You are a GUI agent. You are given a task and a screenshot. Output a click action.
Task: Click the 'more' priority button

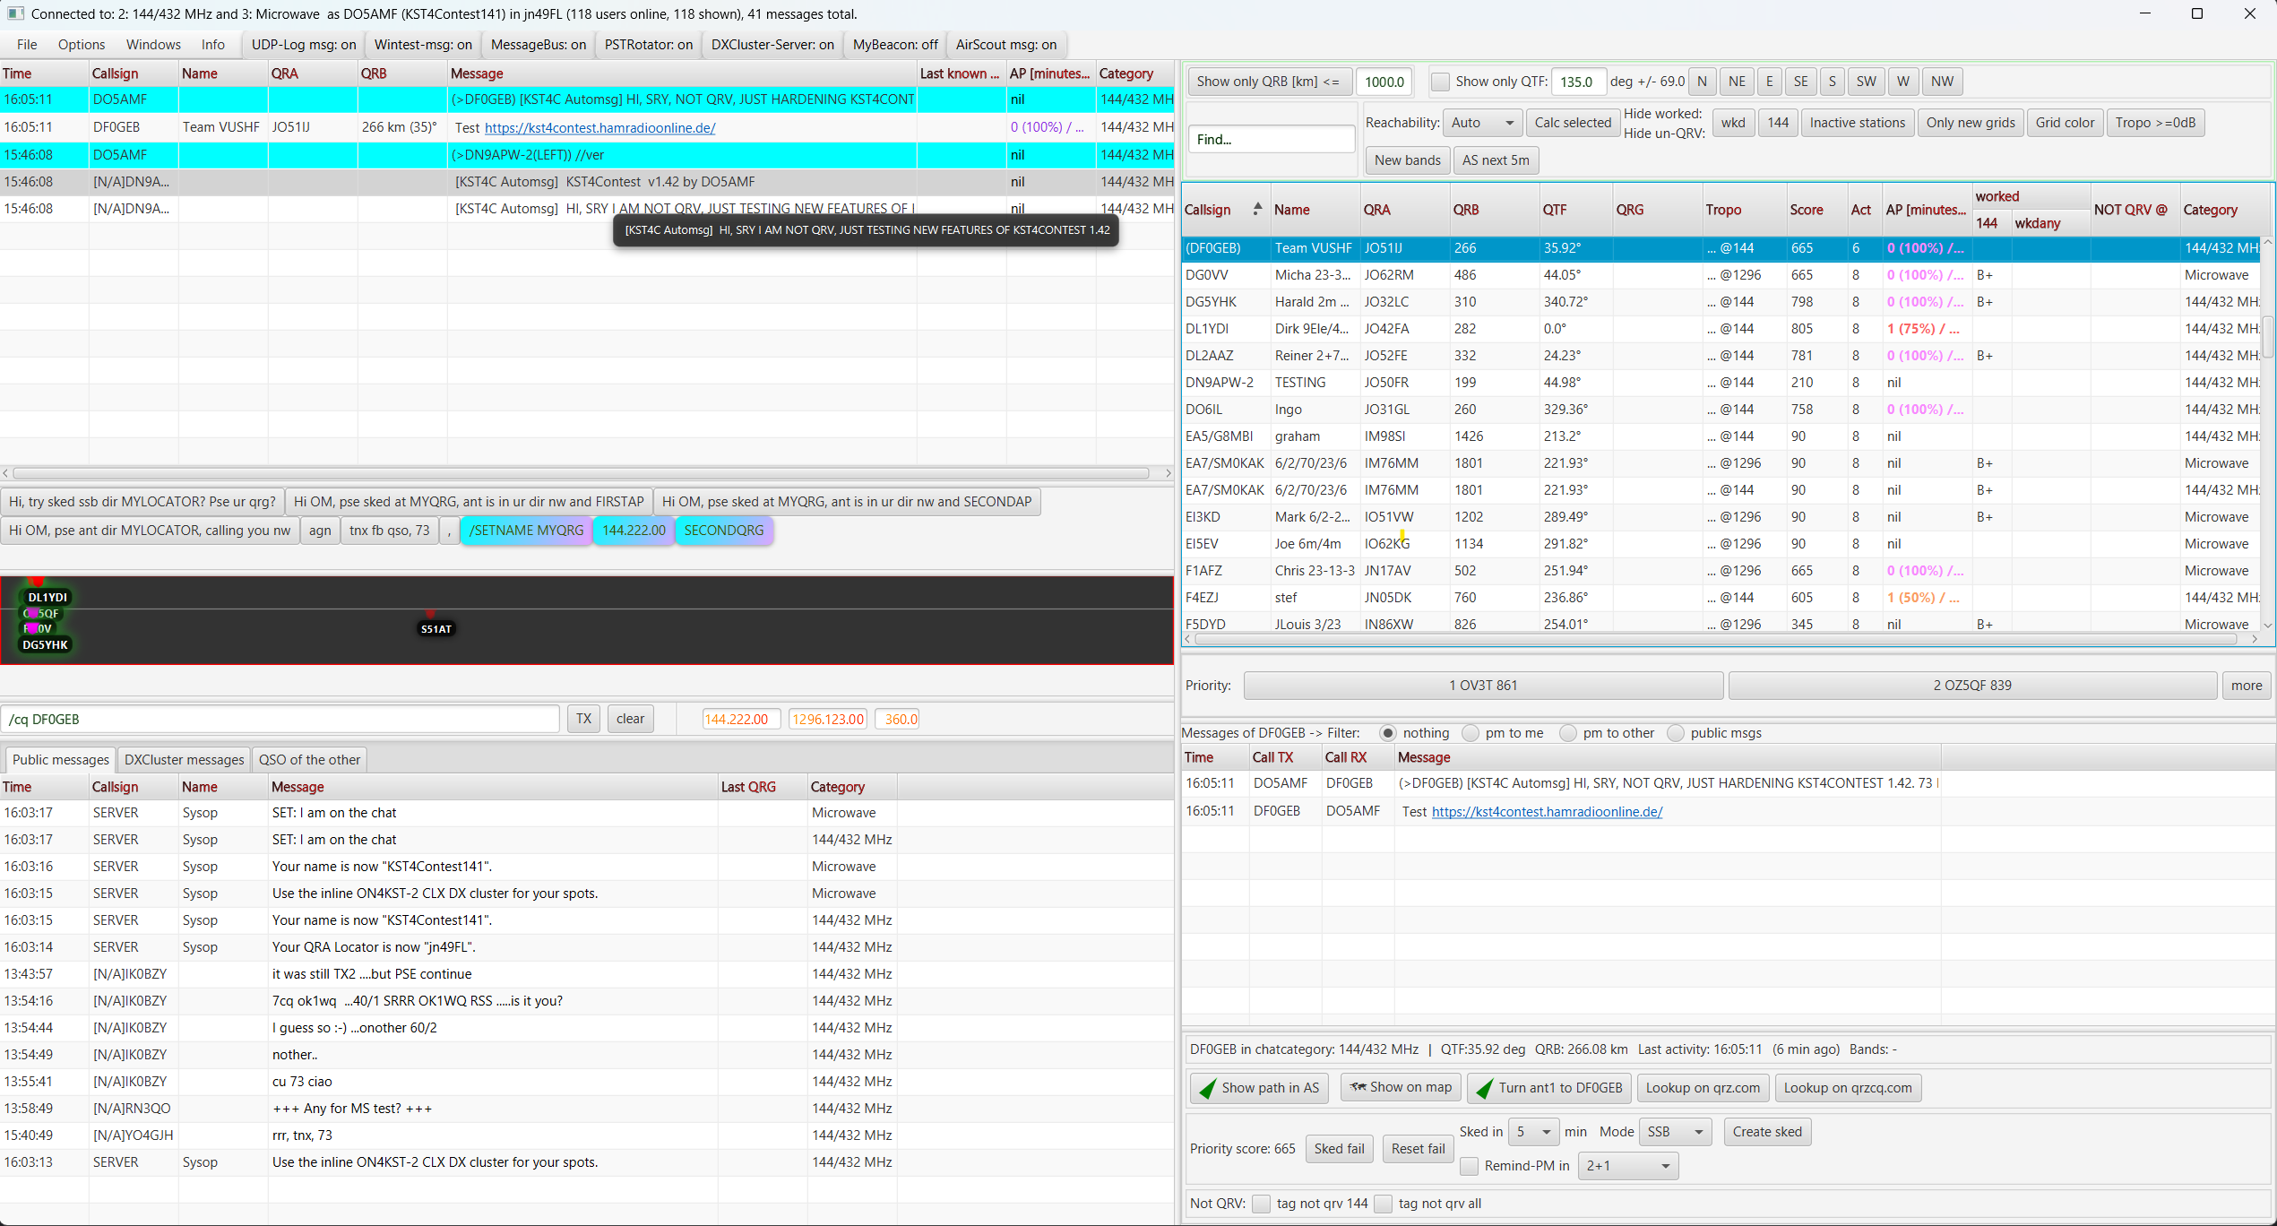pos(2247,686)
